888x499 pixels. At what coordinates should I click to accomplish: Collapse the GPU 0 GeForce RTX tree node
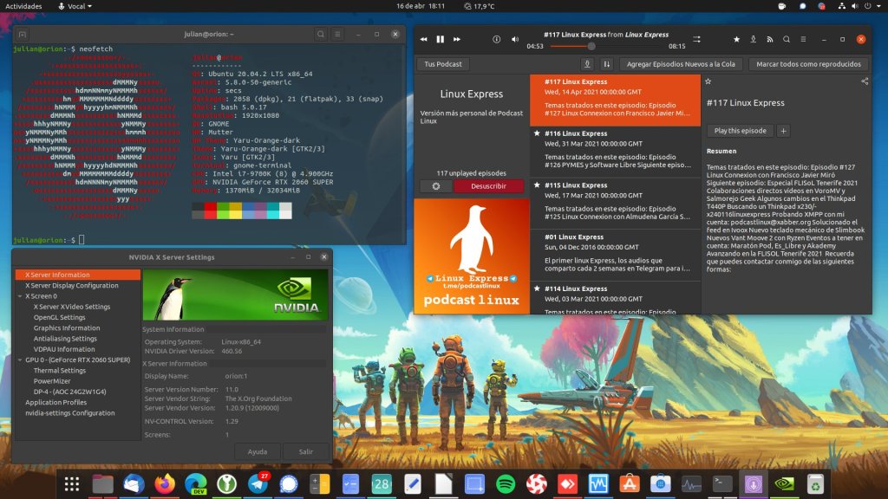point(20,360)
